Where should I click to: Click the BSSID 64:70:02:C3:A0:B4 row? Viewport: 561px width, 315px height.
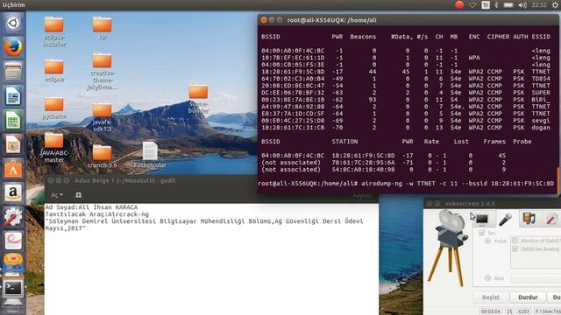click(406, 79)
